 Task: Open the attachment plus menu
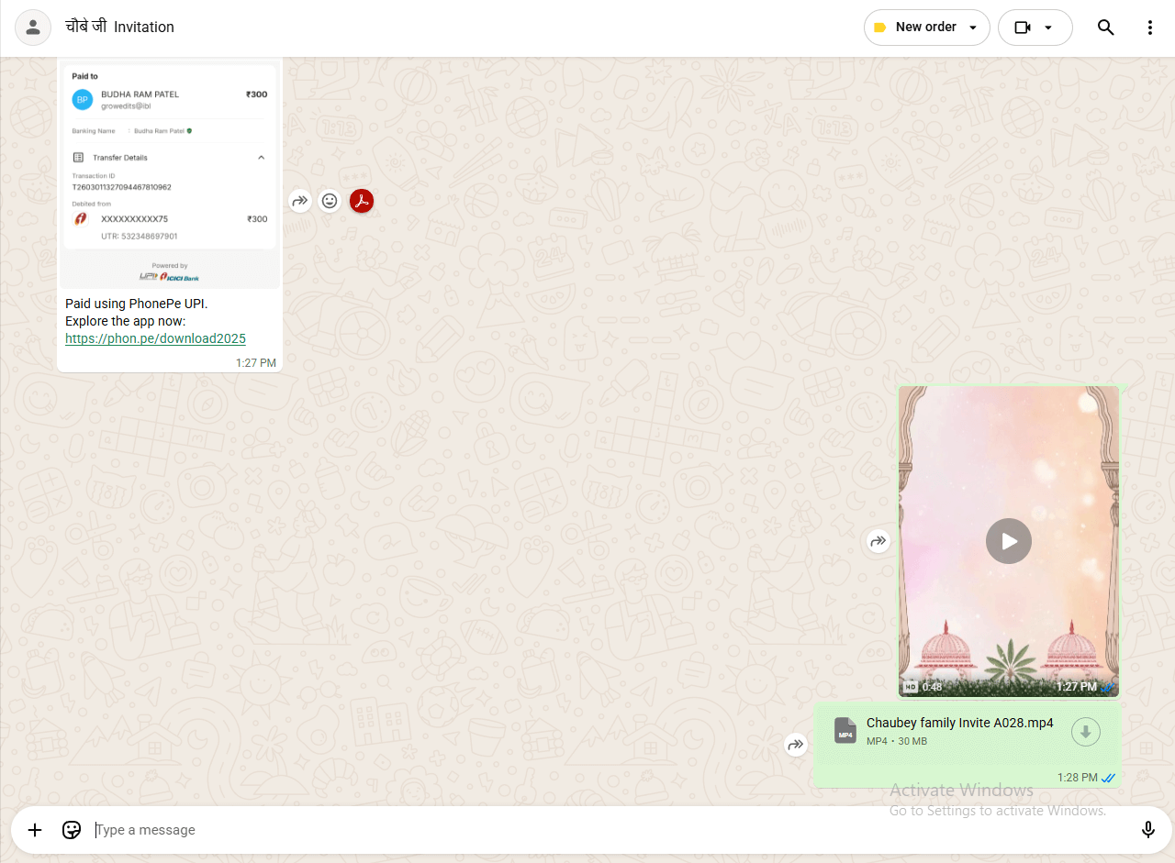tap(35, 830)
